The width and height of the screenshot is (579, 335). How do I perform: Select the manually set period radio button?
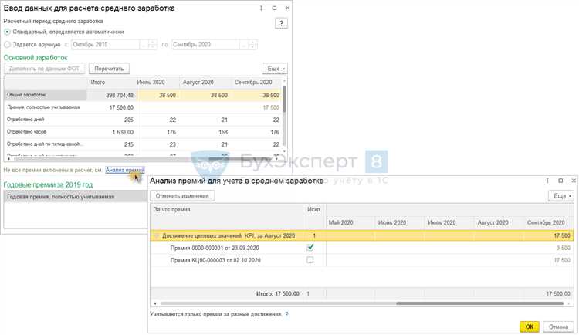(7, 45)
